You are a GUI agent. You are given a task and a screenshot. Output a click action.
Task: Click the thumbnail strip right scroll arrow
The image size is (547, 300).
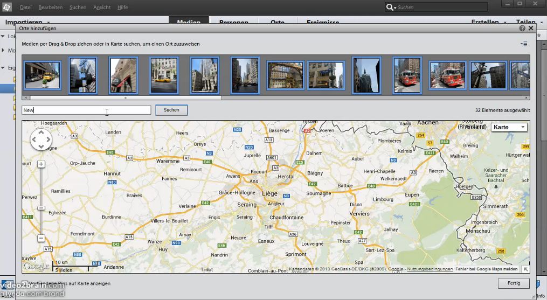tap(527, 98)
